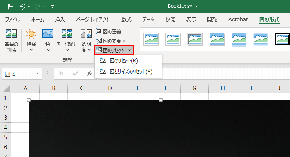Screen dimensions: 290x157
Task: Choose 図のリセット(R) from the menu
Action: (x=128, y=61)
